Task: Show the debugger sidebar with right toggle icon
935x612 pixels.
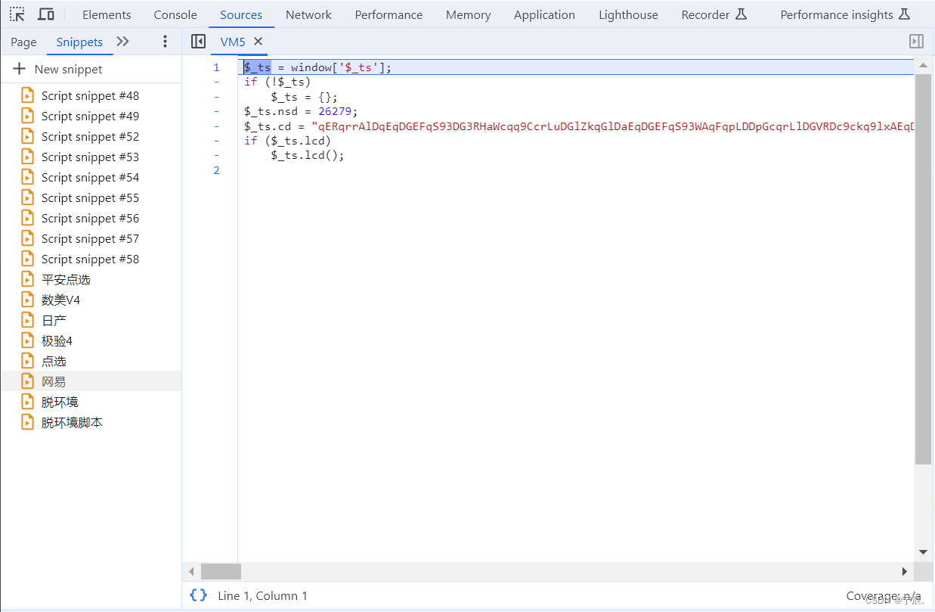Action: pyautogui.click(x=916, y=42)
